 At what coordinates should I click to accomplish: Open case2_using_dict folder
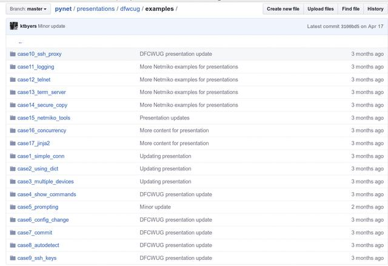(x=38, y=169)
